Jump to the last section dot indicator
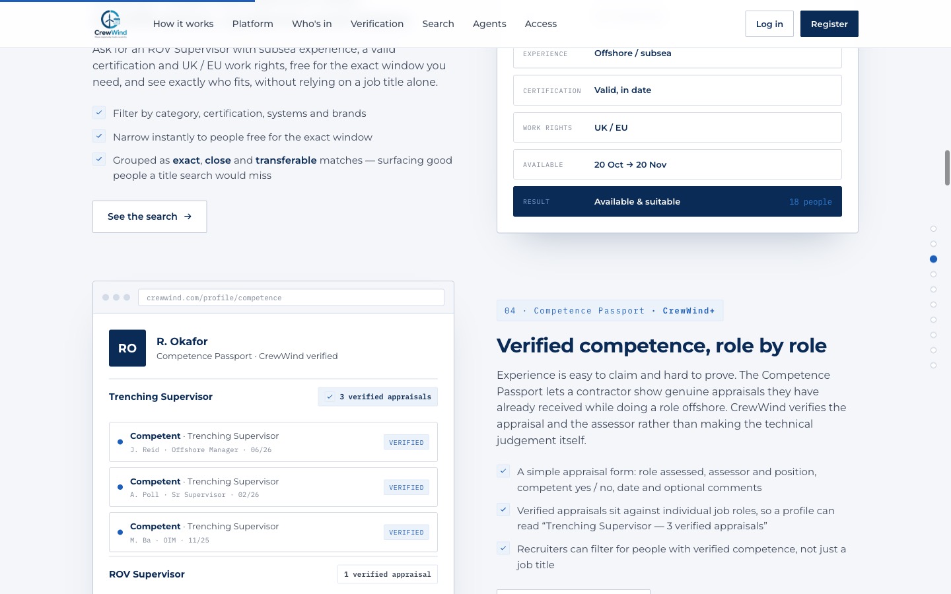 [933, 366]
